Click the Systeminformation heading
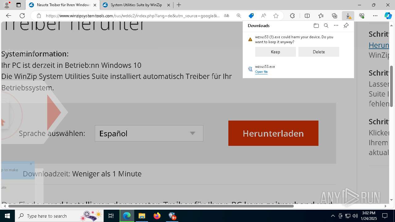 coord(35,54)
